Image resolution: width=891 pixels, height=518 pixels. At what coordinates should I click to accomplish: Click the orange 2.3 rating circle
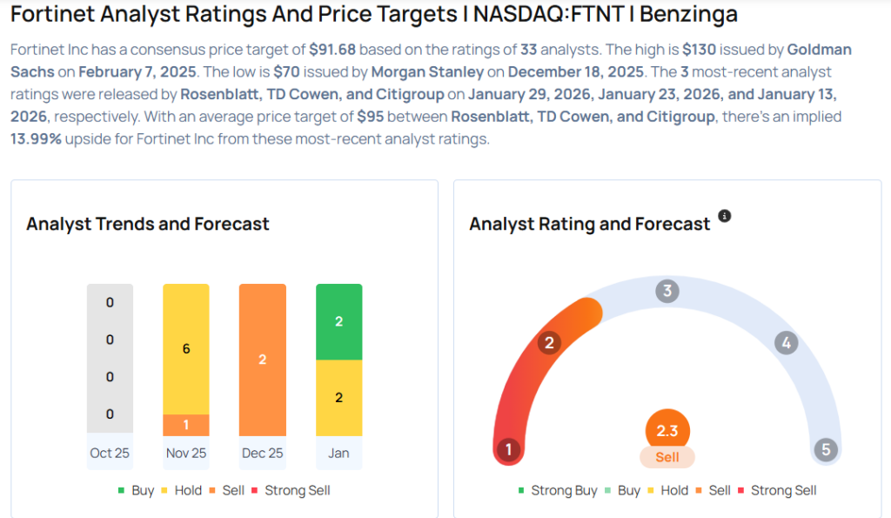(667, 430)
